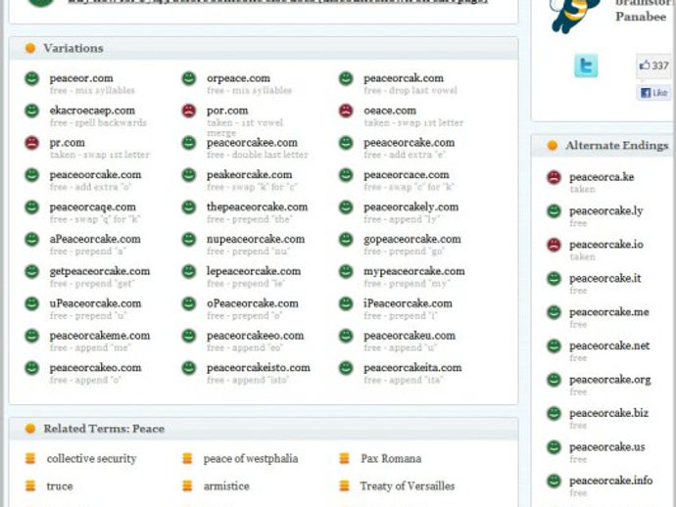Select the peakeorcake.com variation

249,175
